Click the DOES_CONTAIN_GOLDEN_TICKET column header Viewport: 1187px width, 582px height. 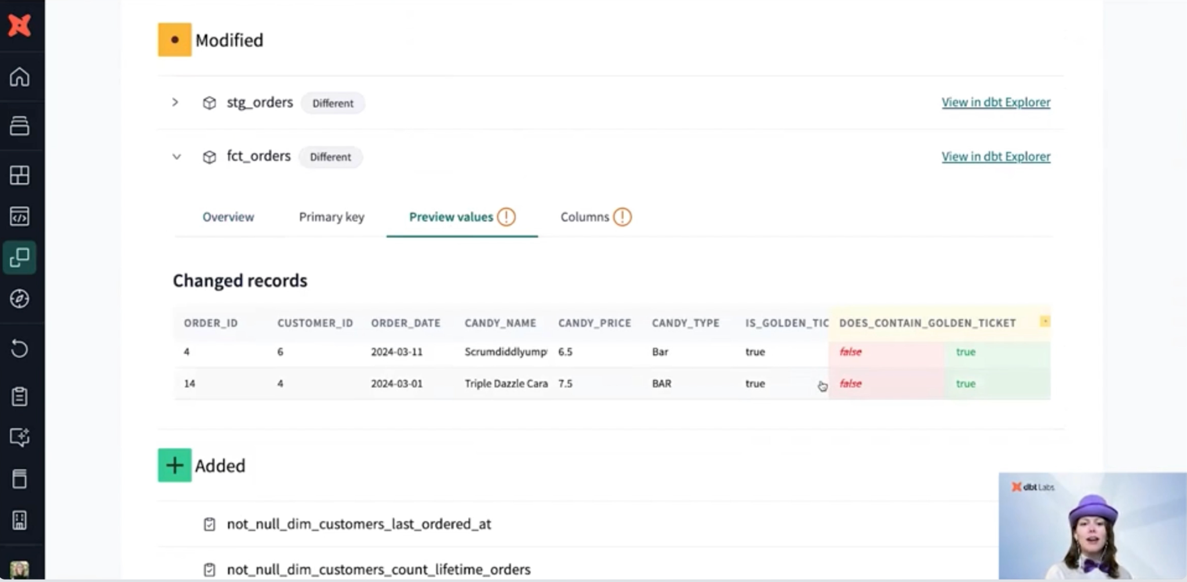[x=927, y=323]
